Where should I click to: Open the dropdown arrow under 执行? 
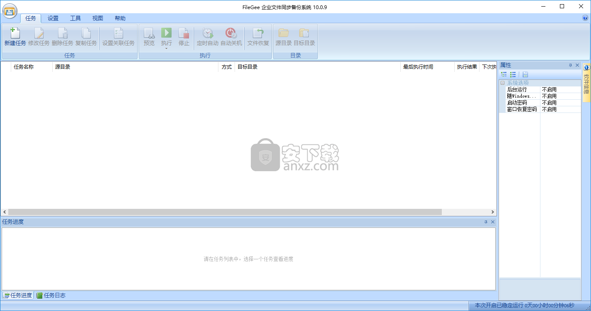167,49
